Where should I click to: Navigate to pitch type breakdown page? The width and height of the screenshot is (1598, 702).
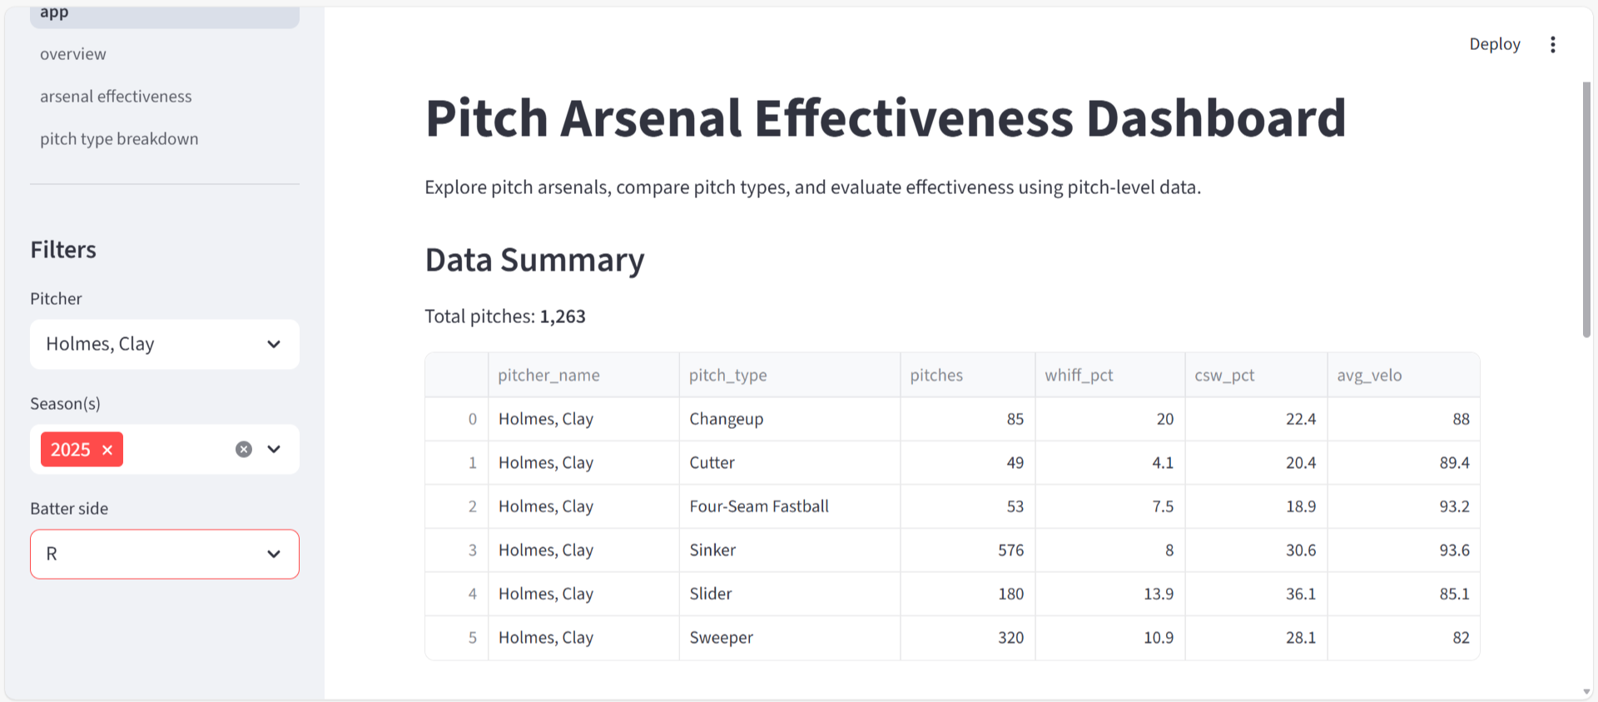click(x=119, y=139)
